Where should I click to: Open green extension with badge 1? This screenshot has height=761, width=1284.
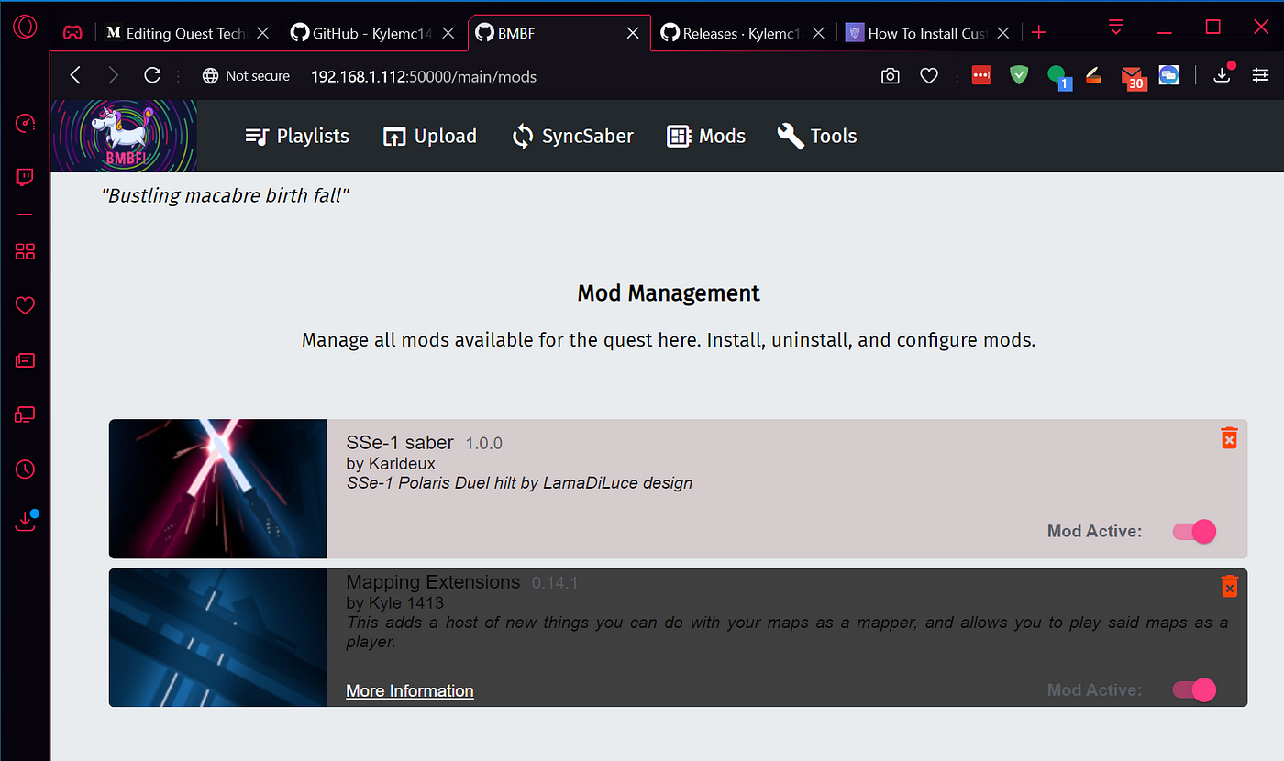point(1059,77)
